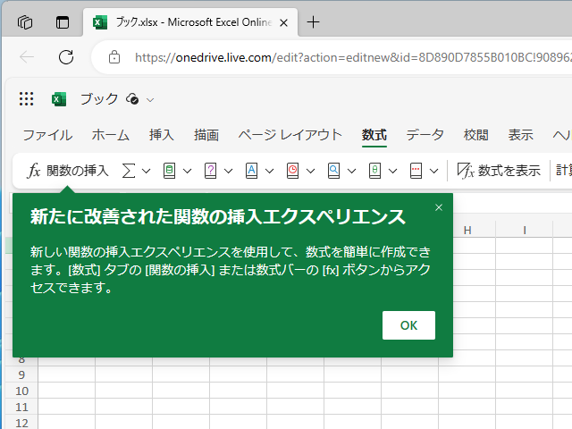Select row 10 header
Screen dimensions: 572x429
click(21, 391)
